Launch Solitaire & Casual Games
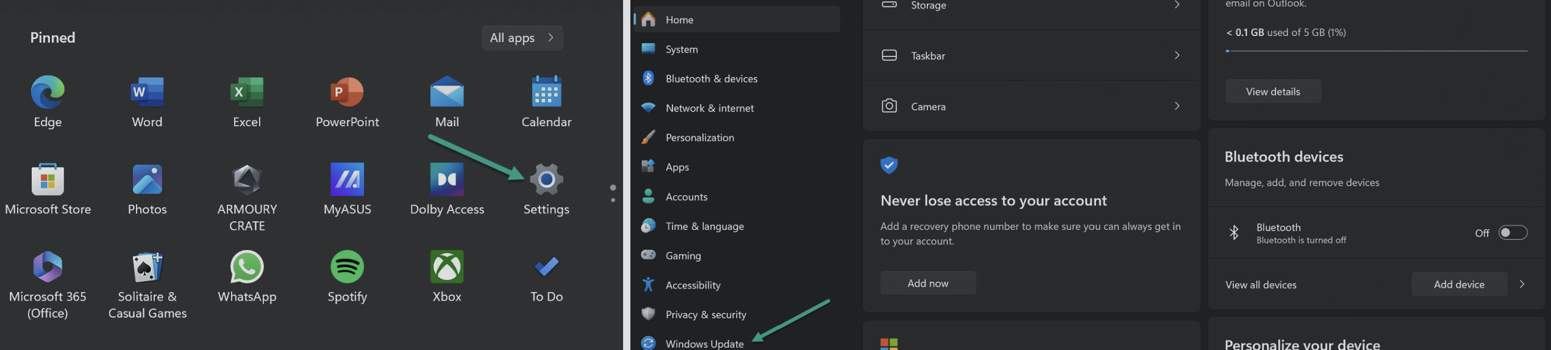This screenshot has height=350, width=1551. pos(147,266)
